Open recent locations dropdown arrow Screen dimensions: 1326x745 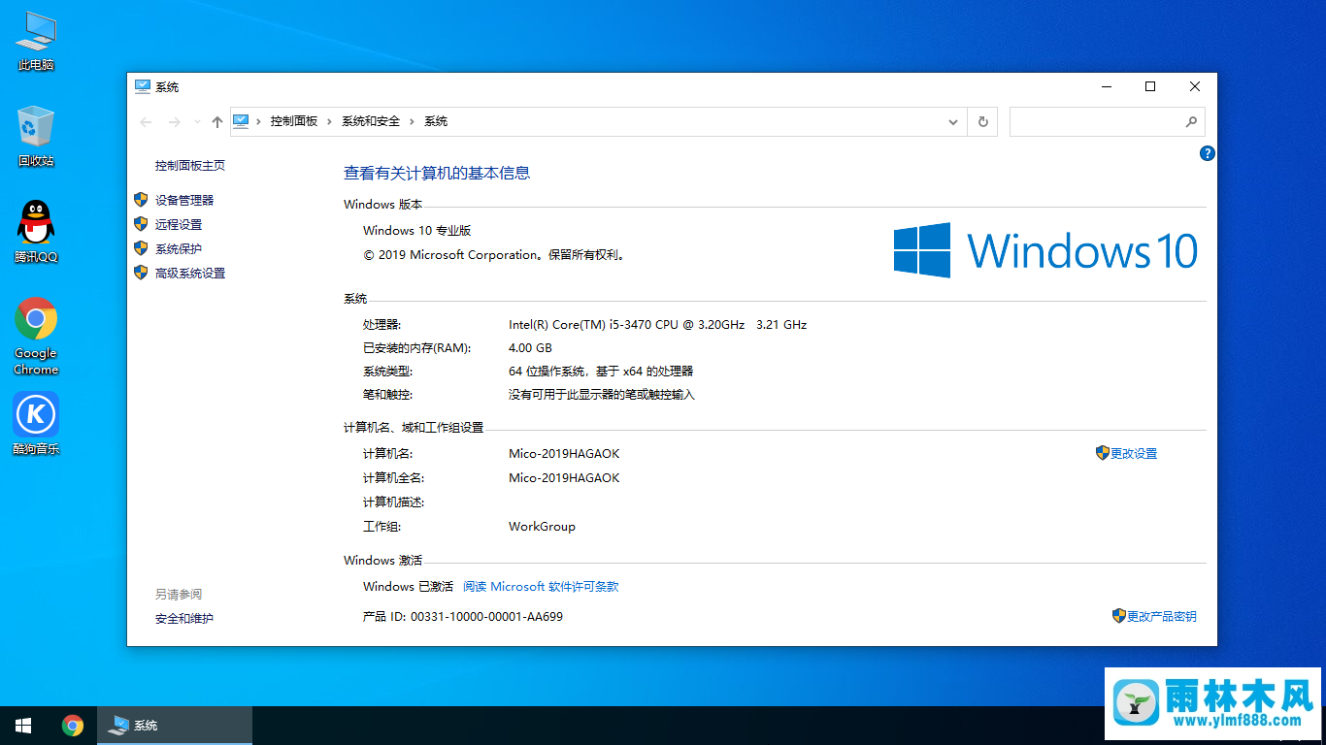tap(197, 121)
